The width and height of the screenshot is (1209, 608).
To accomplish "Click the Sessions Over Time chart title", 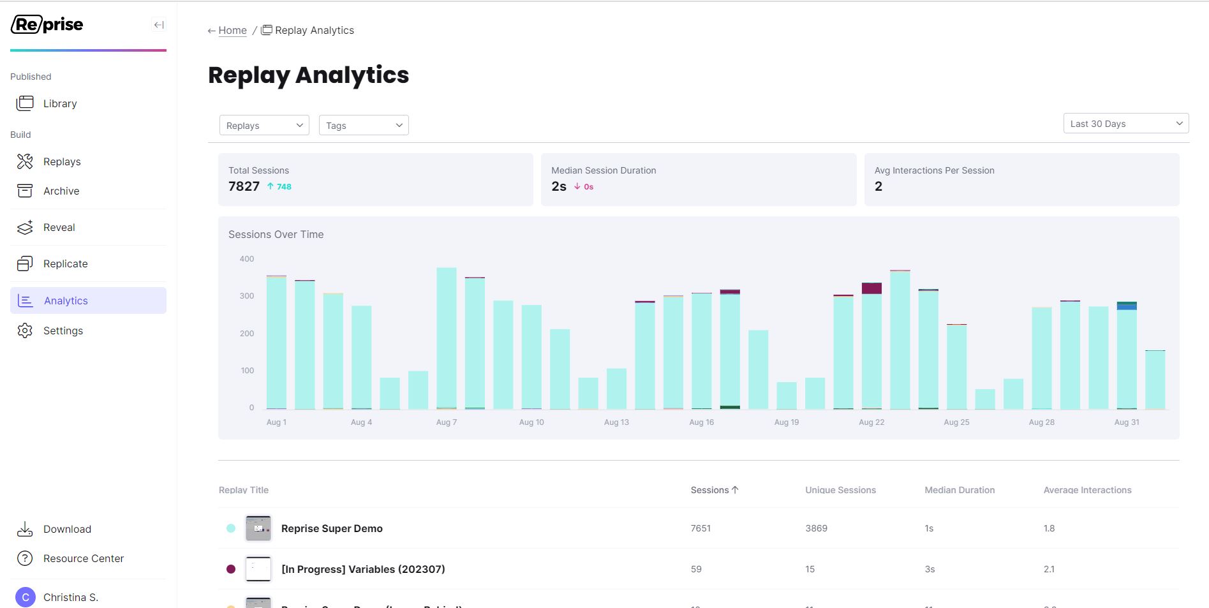I will [x=276, y=234].
